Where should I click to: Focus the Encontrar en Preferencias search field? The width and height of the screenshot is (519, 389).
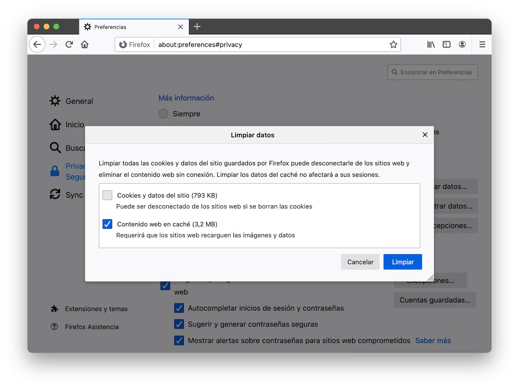432,72
